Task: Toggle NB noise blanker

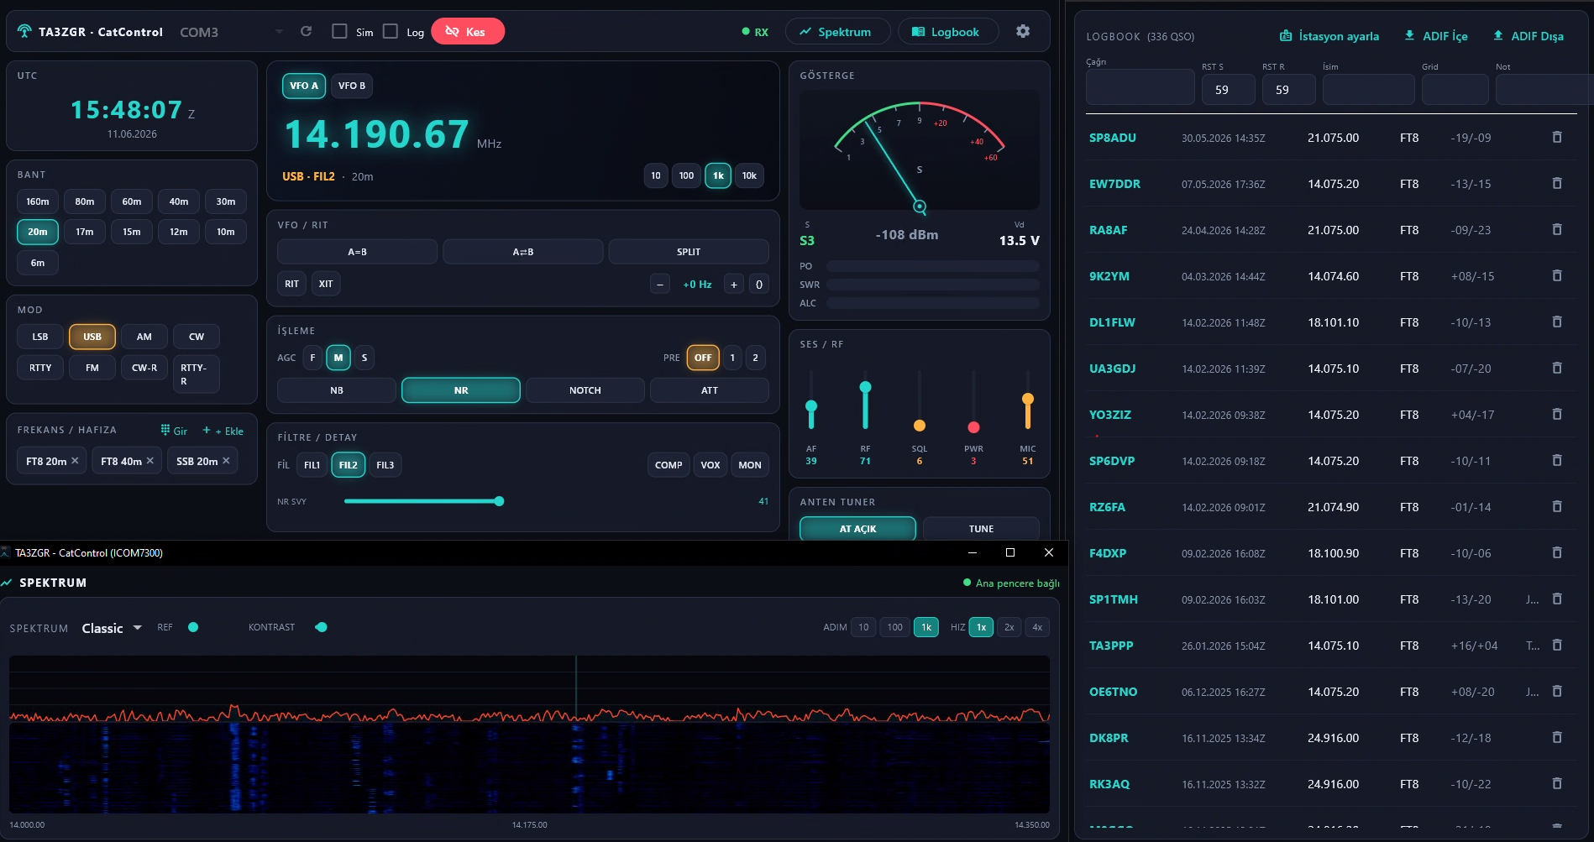Action: [337, 390]
